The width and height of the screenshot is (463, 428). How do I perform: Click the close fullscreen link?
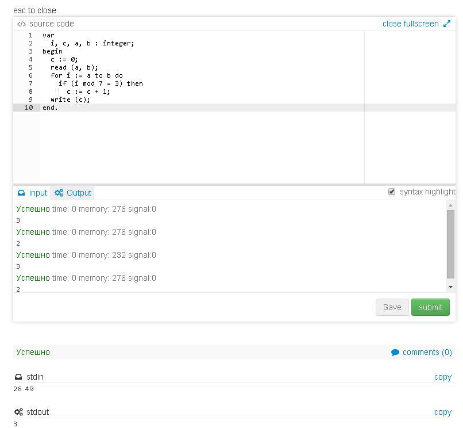coord(410,24)
